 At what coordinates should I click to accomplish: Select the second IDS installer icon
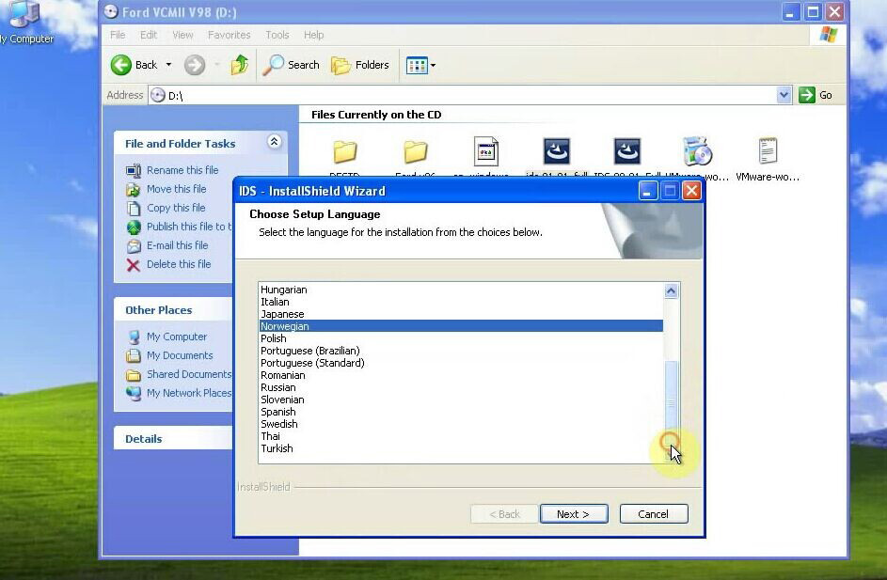pyautogui.click(x=627, y=151)
